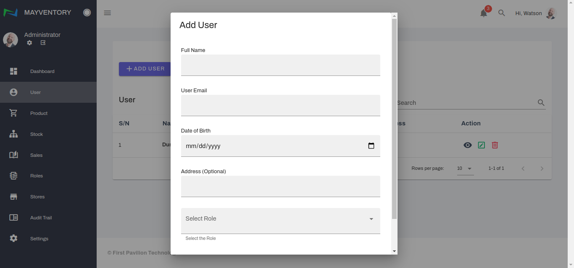Toggle the hamburger menu icon
Viewport: 574px width, 268px height.
tap(108, 13)
